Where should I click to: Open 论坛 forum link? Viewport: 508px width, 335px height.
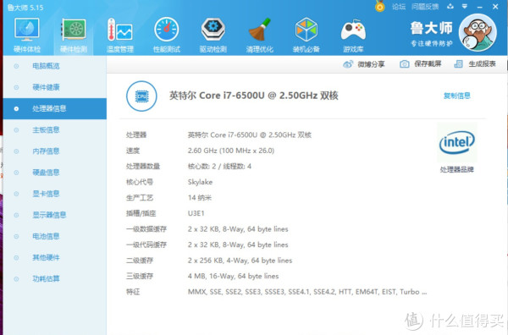pos(399,7)
